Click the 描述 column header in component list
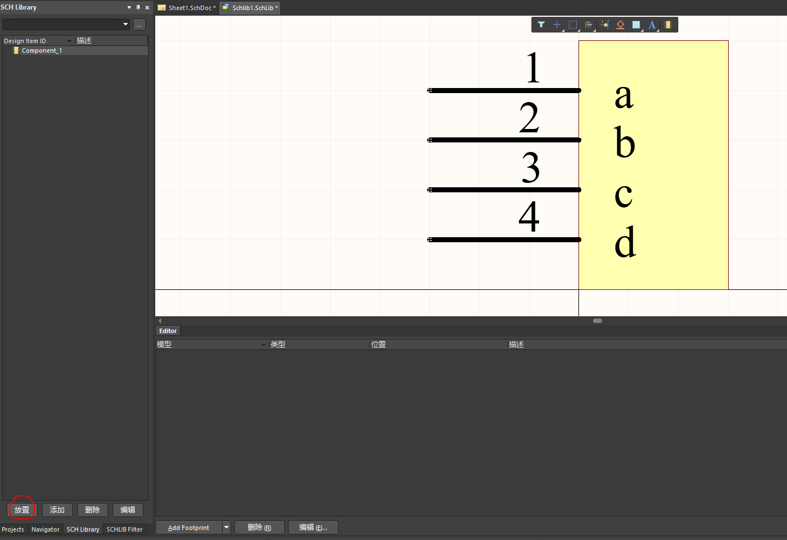The height and width of the screenshot is (540, 787). tap(112, 40)
